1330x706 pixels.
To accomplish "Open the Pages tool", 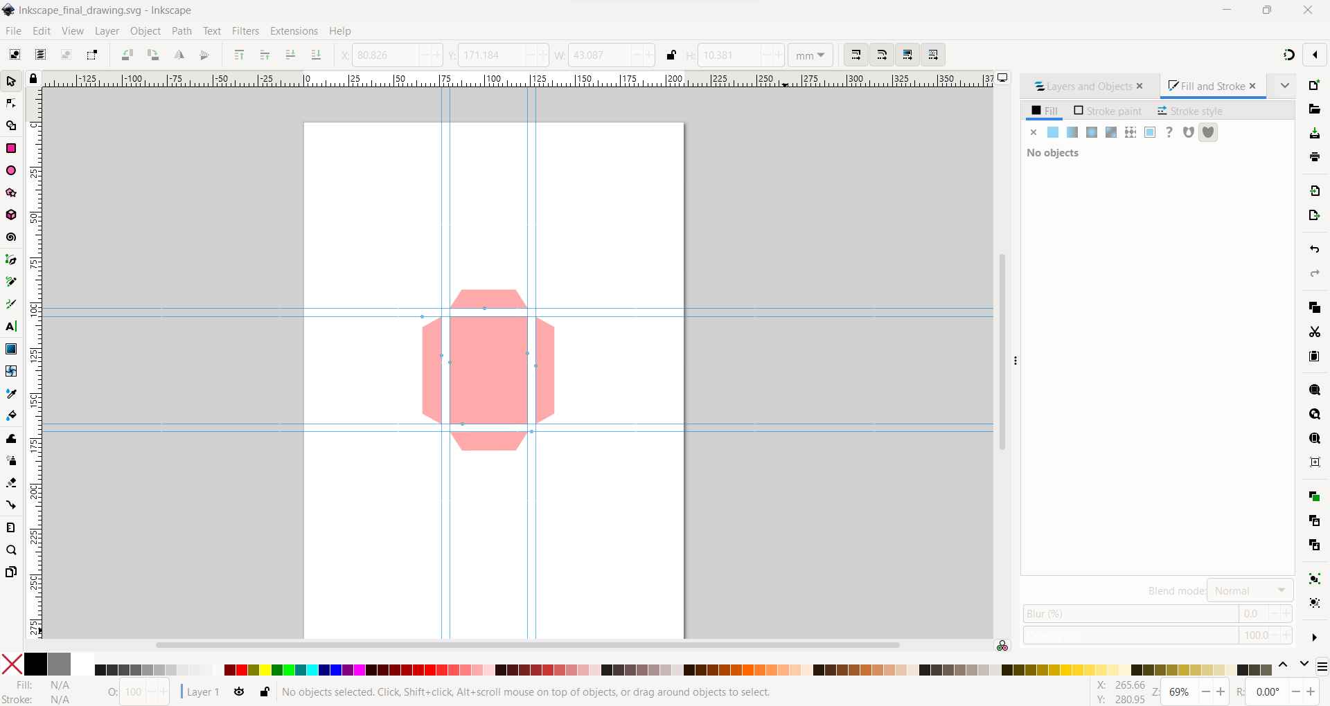I will (11, 572).
